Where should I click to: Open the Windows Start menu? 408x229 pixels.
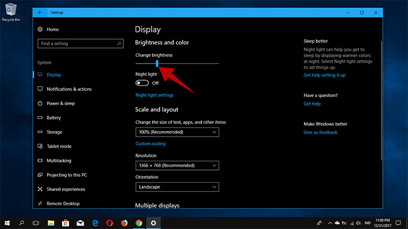pyautogui.click(x=7, y=223)
